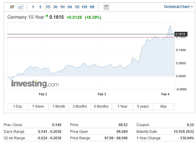
Task: Select the area line chart icon
Action: [21, 7]
